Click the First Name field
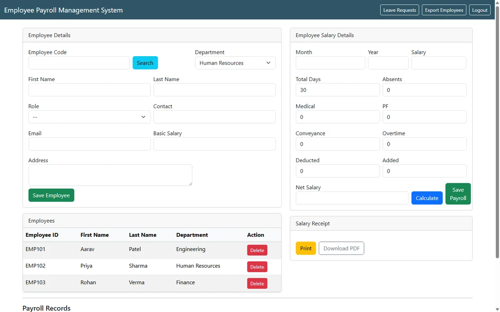This screenshot has height=312, width=500. click(89, 90)
